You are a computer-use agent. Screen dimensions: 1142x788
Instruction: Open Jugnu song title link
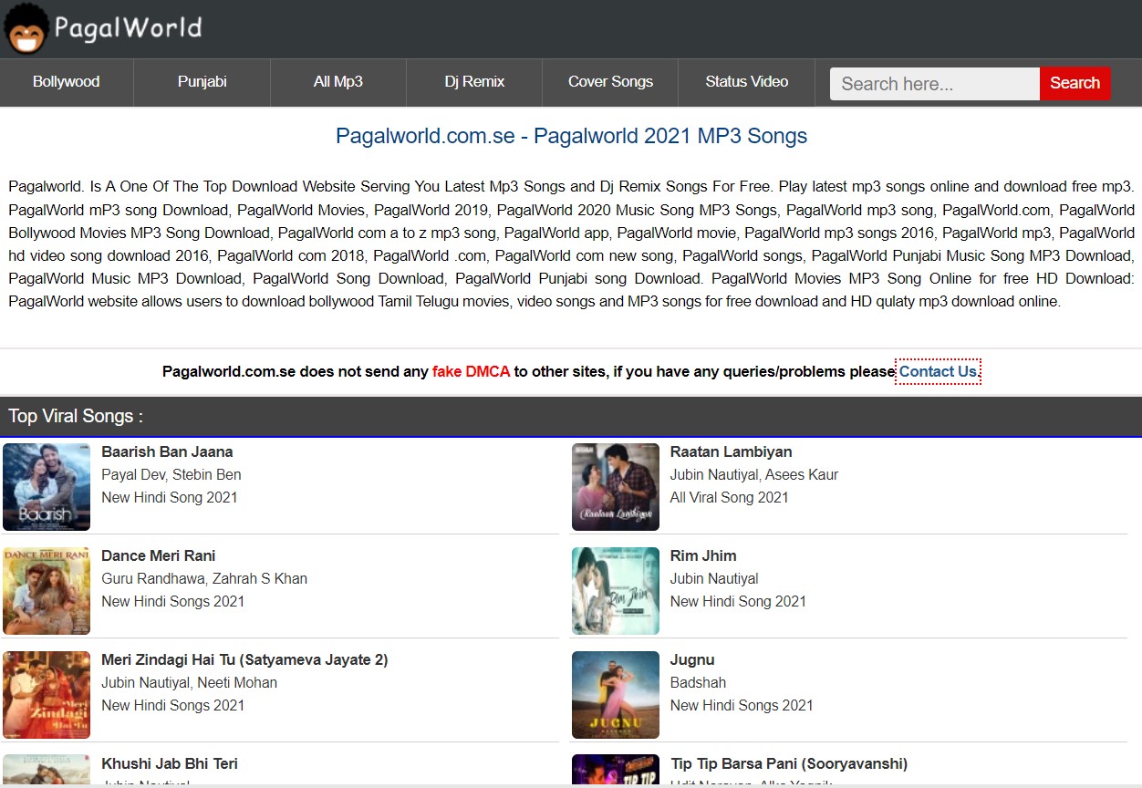692,659
